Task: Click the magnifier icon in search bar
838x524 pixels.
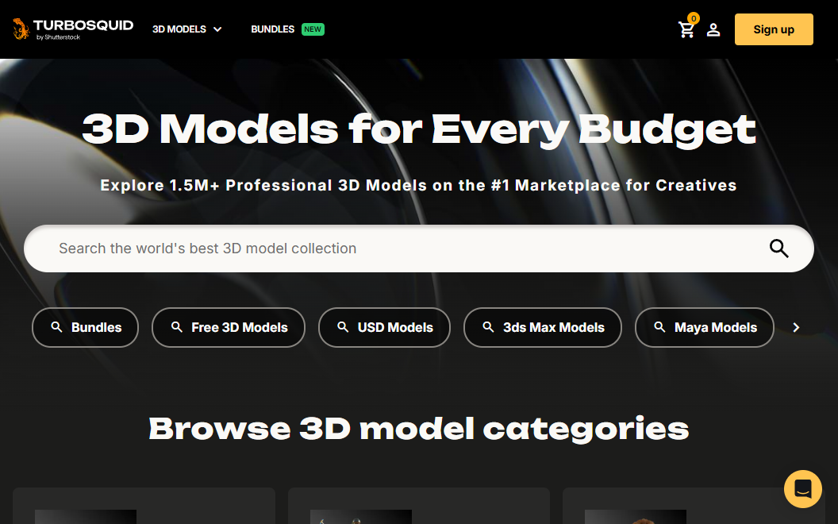Action: tap(778, 249)
